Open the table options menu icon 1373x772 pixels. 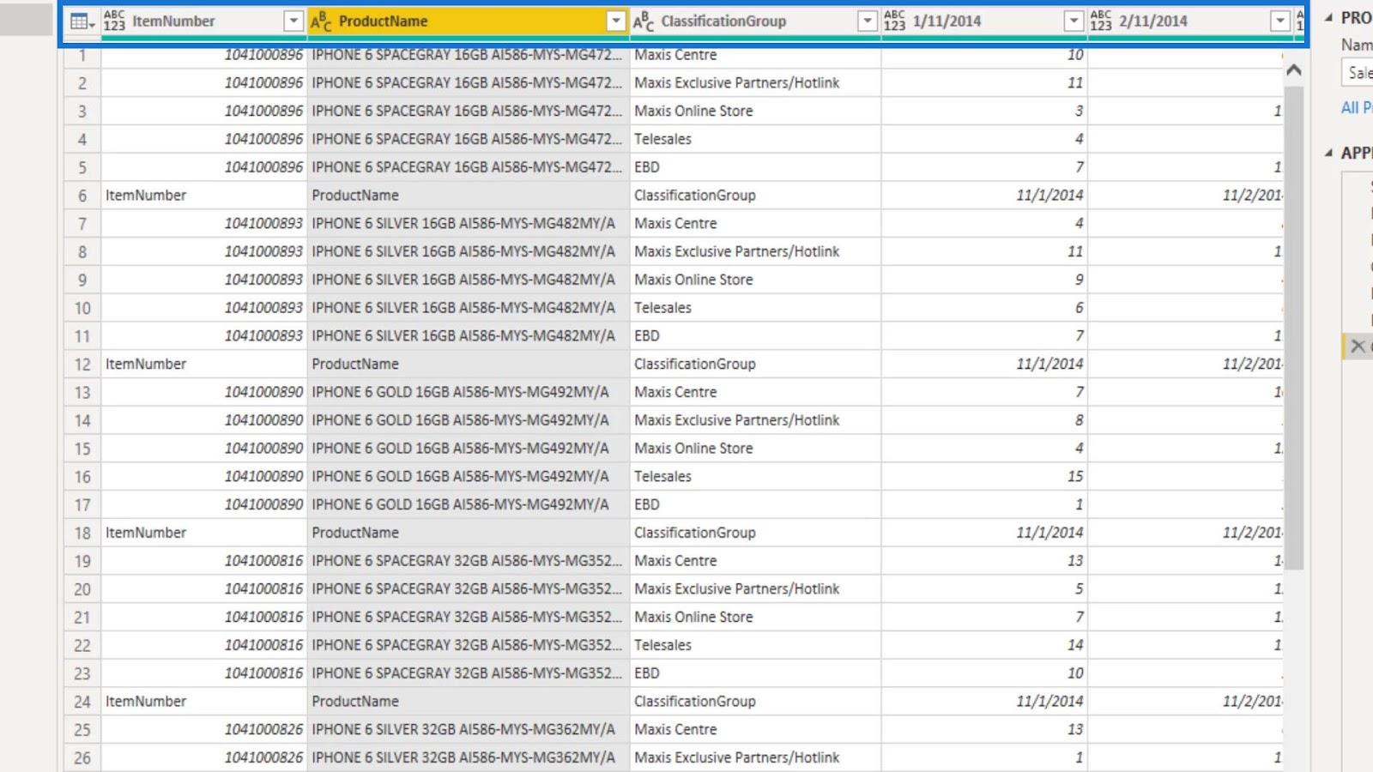[82, 21]
